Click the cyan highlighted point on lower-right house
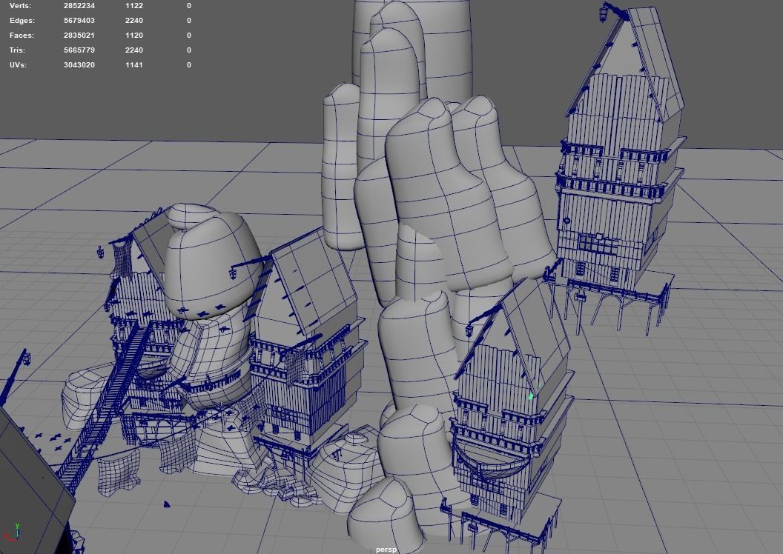This screenshot has height=554, width=783. click(531, 397)
